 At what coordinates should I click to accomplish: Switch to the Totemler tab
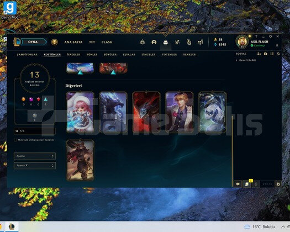[x=169, y=55]
